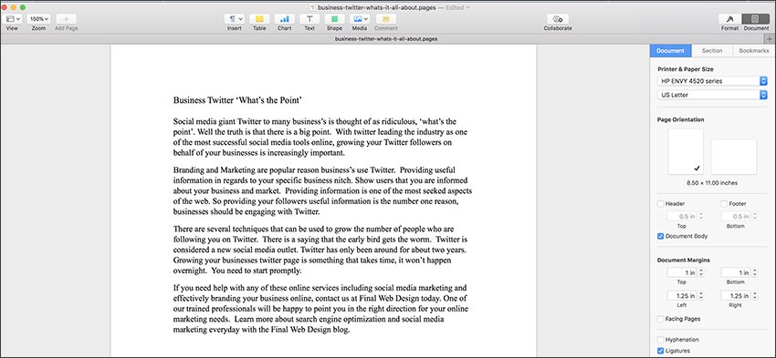Uncheck the Document Body checkbox
The width and height of the screenshot is (776, 358).
pos(661,236)
